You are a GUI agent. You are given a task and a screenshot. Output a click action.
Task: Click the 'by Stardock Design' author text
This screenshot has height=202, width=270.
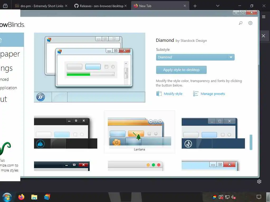pyautogui.click(x=191, y=41)
